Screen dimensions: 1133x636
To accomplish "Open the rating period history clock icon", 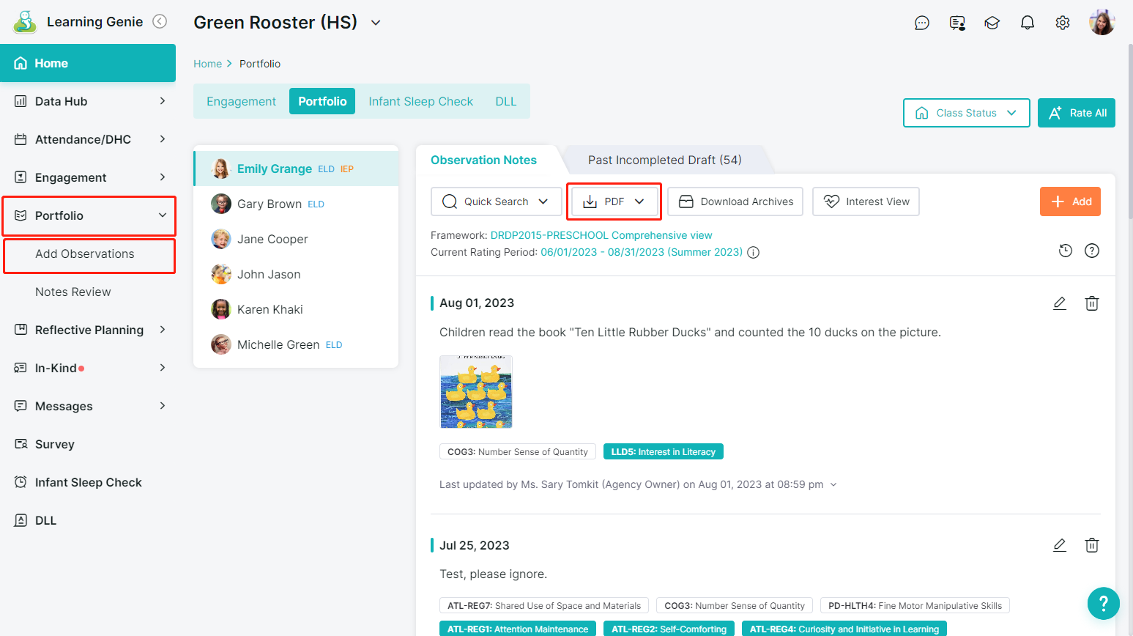I will pyautogui.click(x=1066, y=251).
